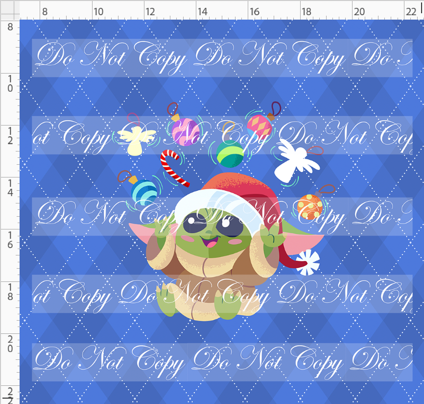Select the green round ornament
Screen dimensions: 424x404
click(230, 153)
